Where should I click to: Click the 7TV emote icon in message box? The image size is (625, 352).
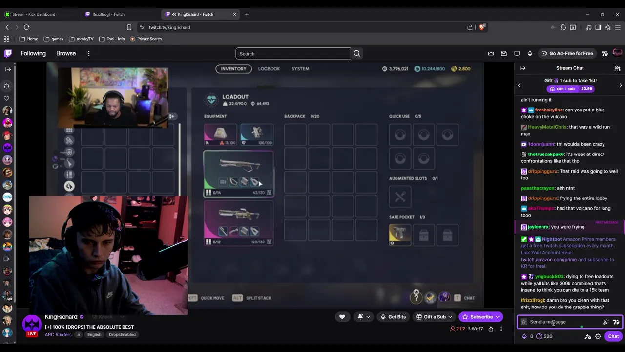point(616,322)
